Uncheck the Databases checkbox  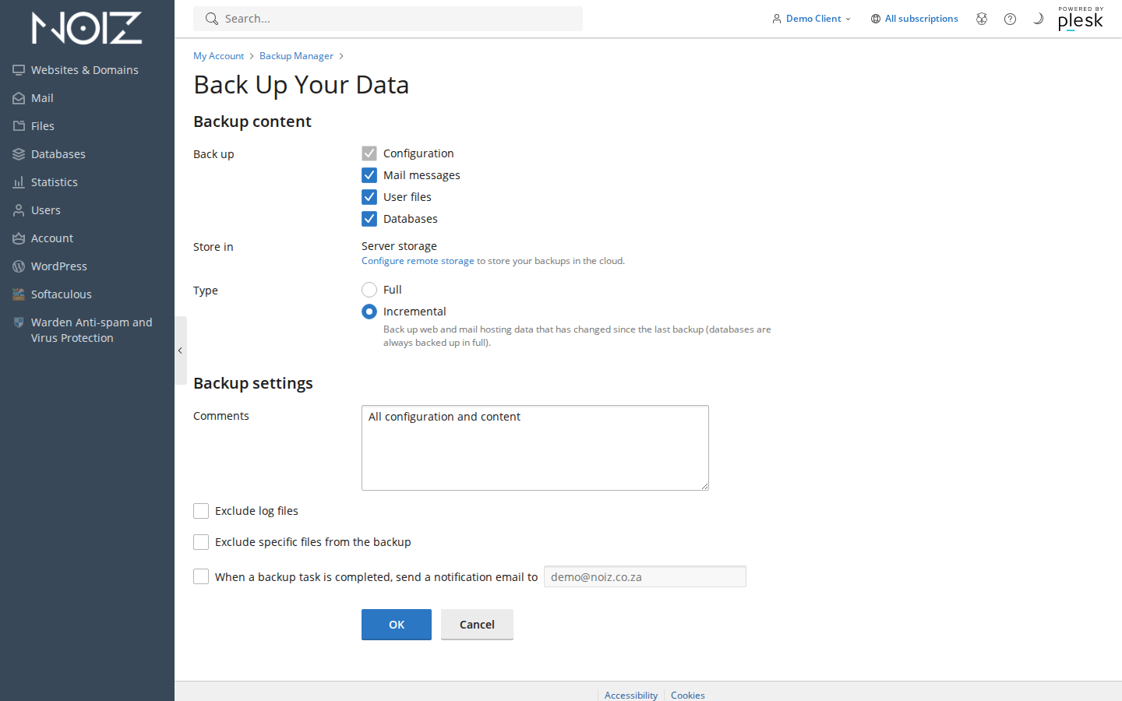[x=369, y=219]
